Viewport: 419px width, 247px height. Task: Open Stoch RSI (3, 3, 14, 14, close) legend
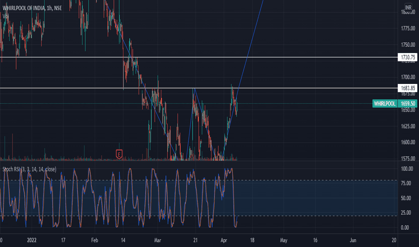coord(29,169)
